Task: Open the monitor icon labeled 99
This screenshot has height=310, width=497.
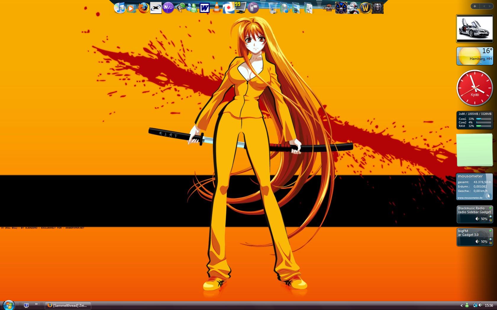Action: [241, 8]
